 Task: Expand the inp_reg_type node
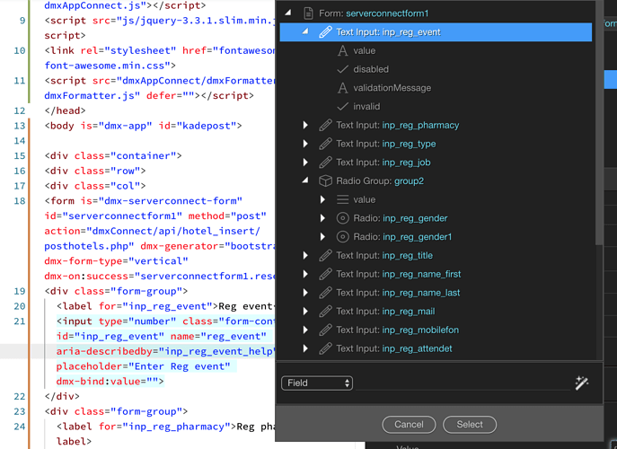(x=305, y=144)
